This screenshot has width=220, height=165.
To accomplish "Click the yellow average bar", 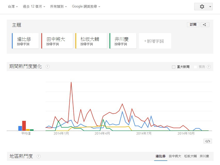I will point(28,130).
